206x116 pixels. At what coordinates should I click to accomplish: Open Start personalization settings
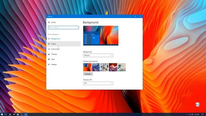click(63, 59)
